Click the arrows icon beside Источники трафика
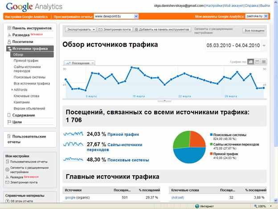Screen dimensions: 278x209 9,49
